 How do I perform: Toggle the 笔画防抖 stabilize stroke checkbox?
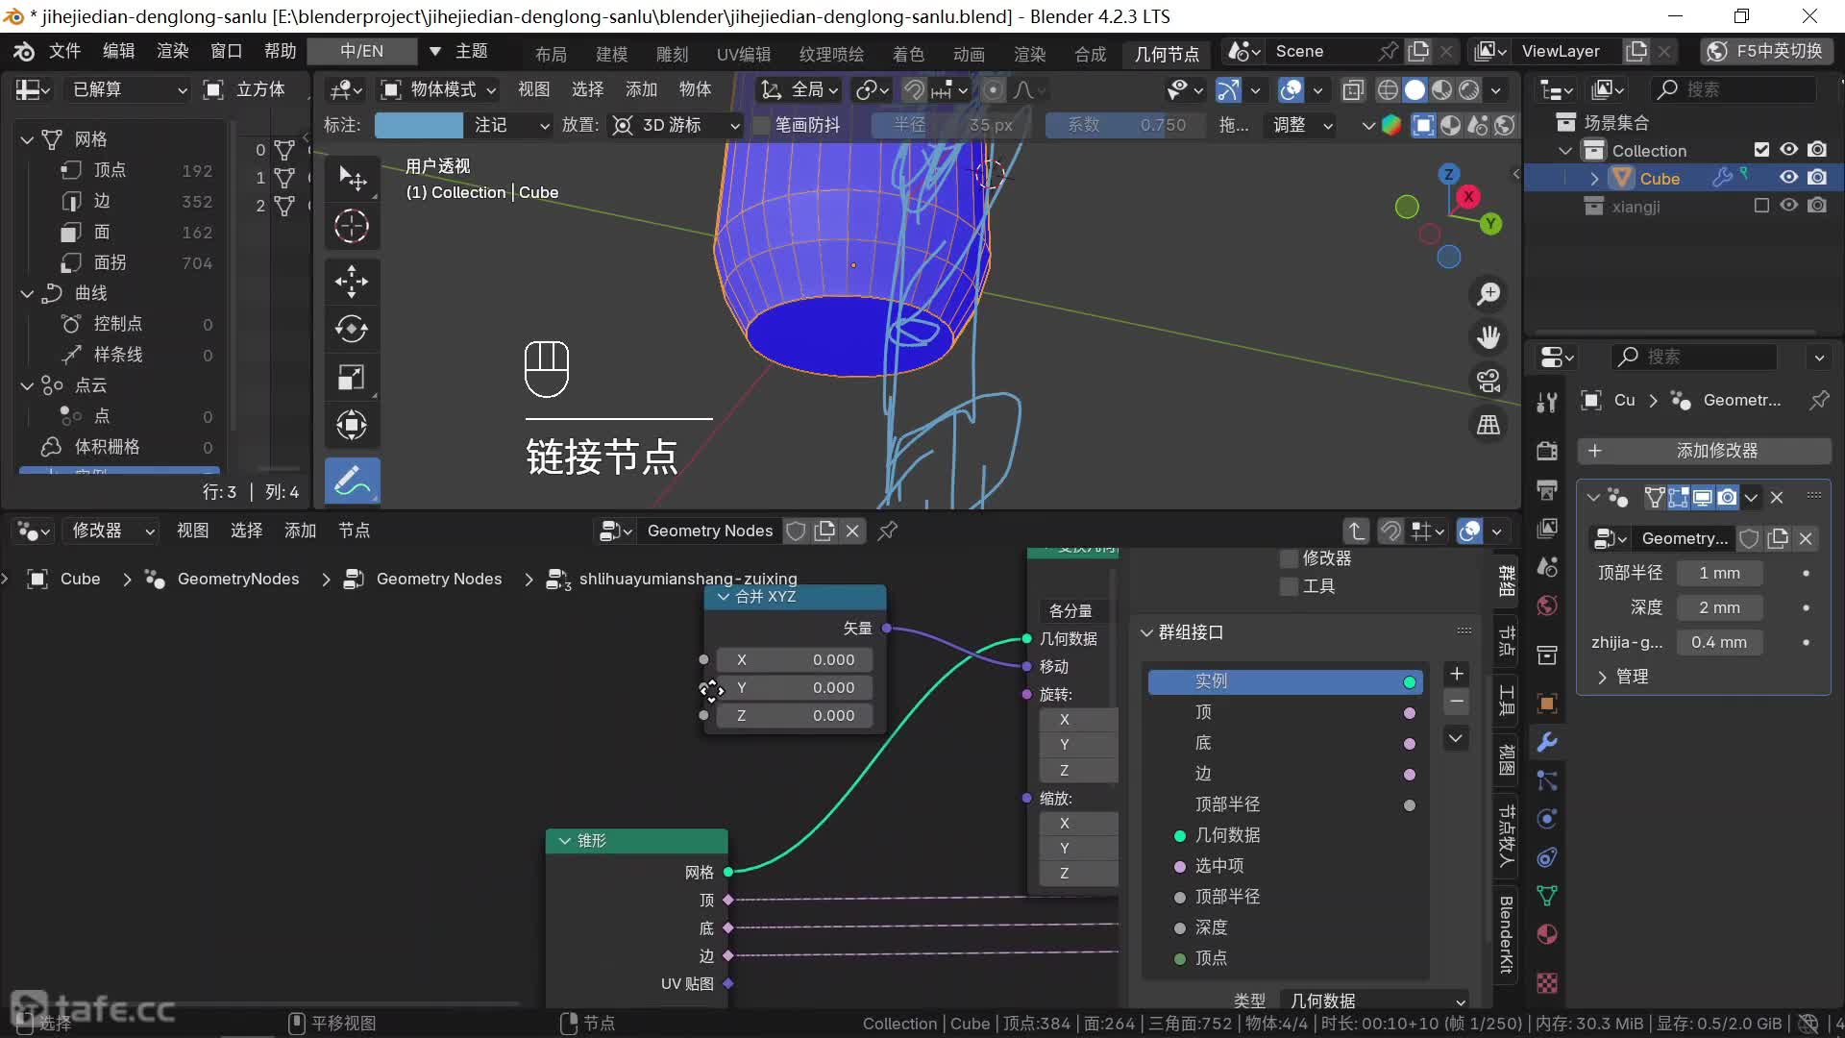[762, 125]
